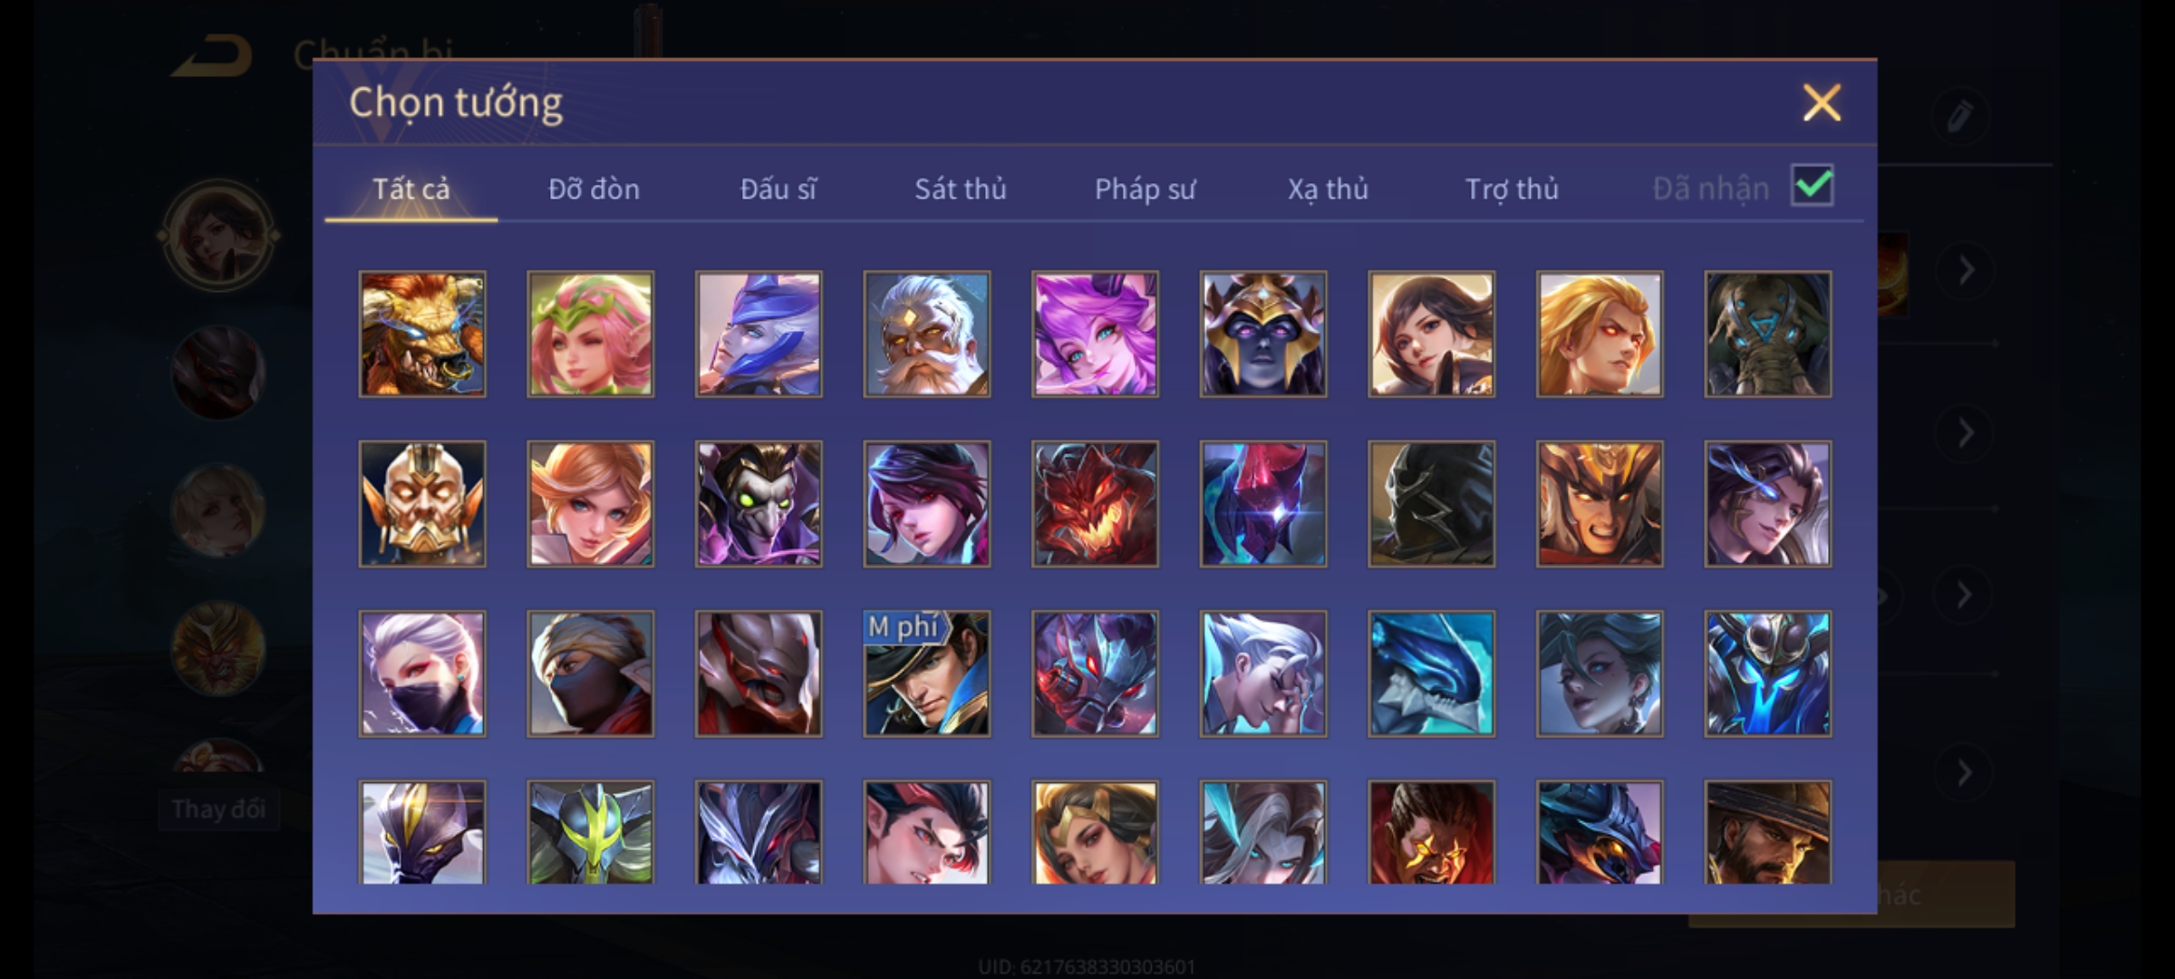Go back using the return arrow
Image resolution: width=2175 pixels, height=979 pixels.
[213, 56]
